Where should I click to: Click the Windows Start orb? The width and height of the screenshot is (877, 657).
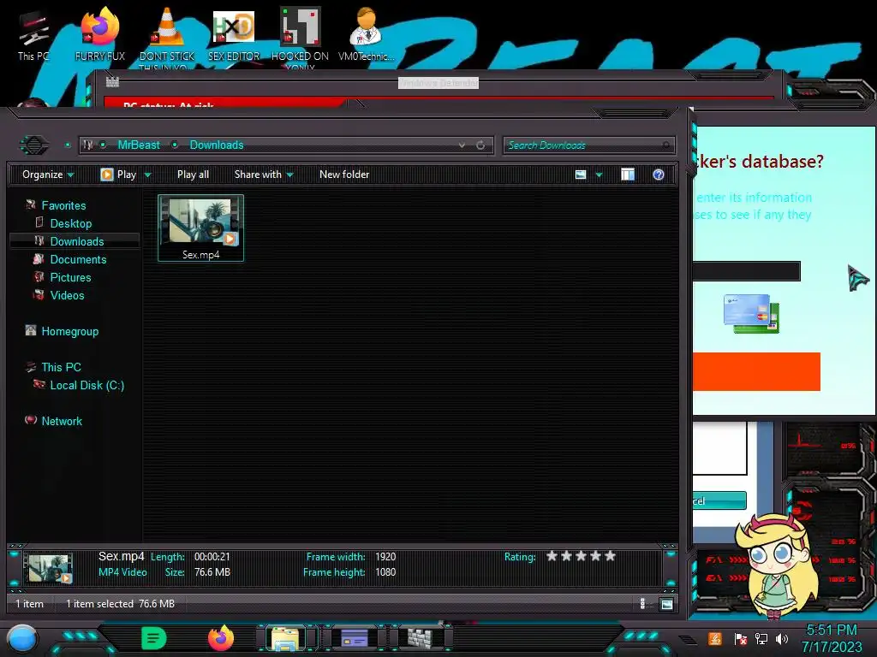coord(22,639)
